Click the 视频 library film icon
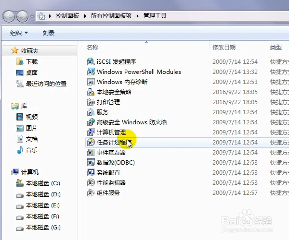 20,117
